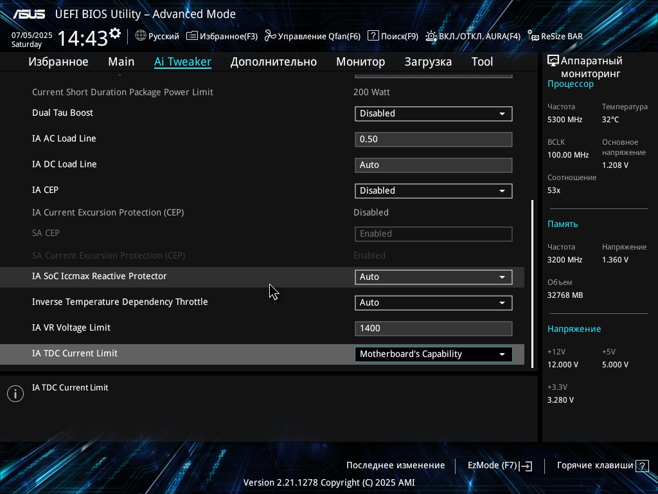Screen dimensions: 658x494
Task: Click the ASUS logo
Action: pos(29,14)
